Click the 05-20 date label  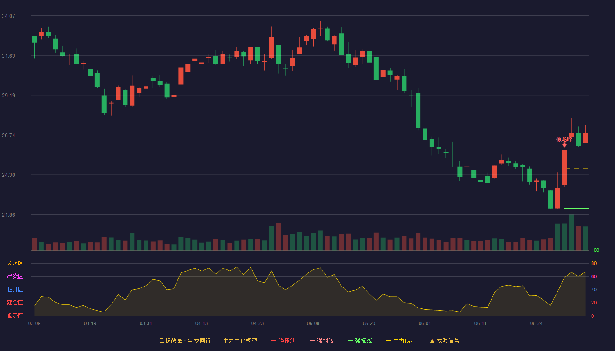369,323
